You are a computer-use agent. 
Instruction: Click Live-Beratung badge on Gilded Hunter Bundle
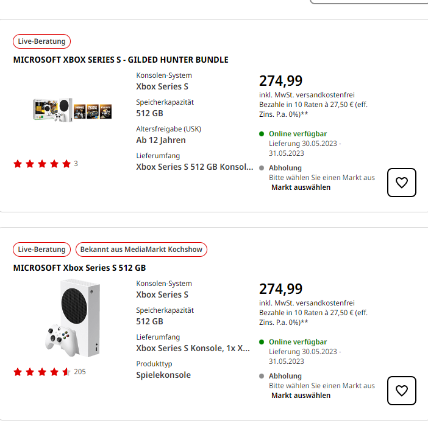[x=42, y=41]
